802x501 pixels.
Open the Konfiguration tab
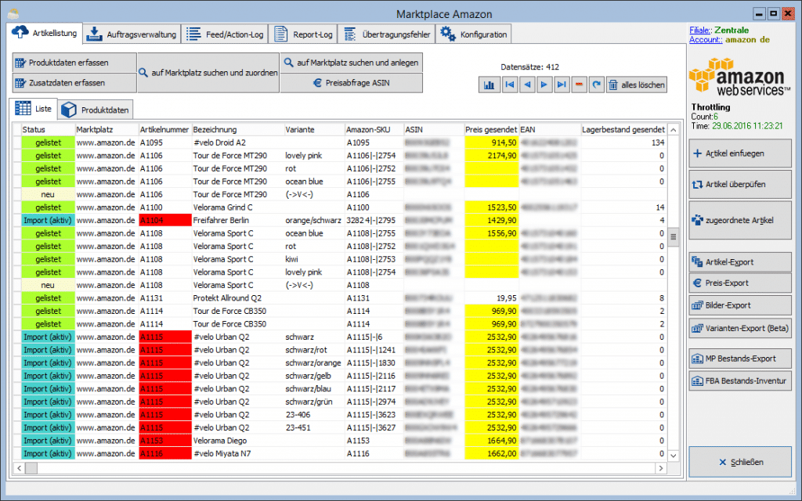point(475,34)
